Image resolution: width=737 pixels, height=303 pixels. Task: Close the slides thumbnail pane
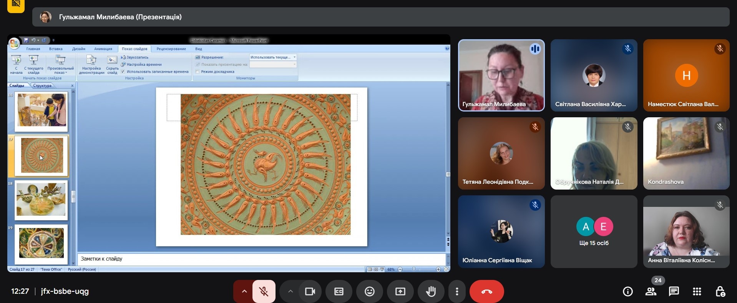tap(72, 85)
